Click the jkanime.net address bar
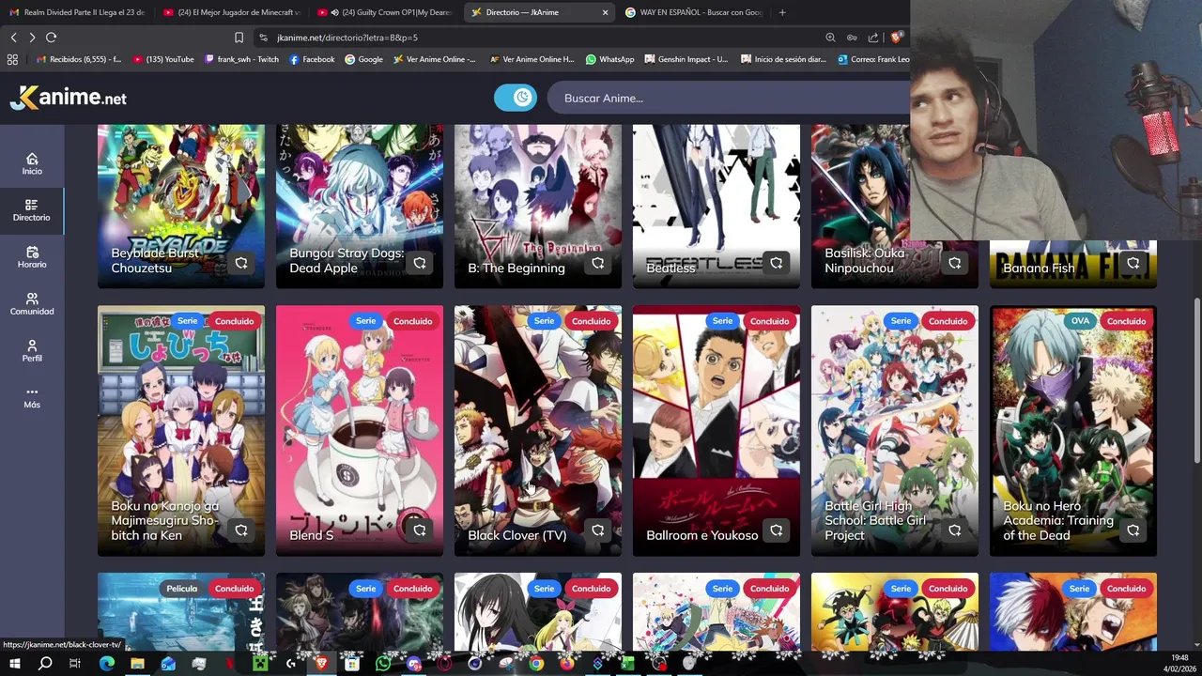 point(535,38)
